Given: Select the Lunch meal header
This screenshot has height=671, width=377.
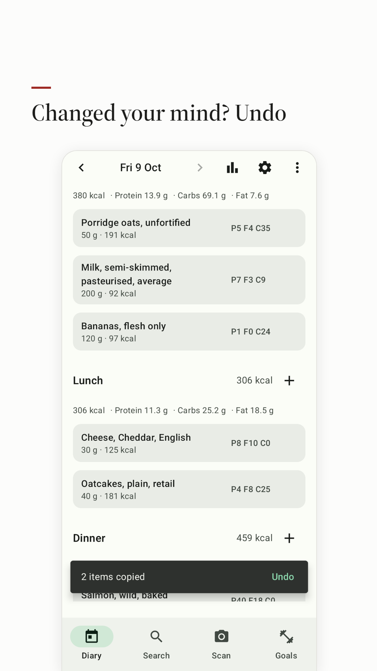Looking at the screenshot, I should coord(88,381).
